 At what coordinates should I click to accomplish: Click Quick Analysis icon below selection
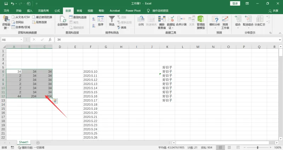click(55, 101)
